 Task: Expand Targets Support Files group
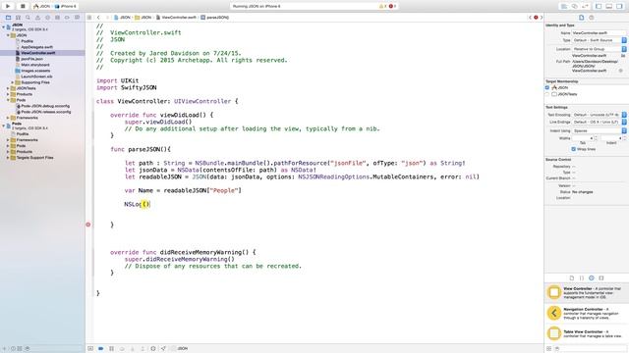click(x=8, y=158)
